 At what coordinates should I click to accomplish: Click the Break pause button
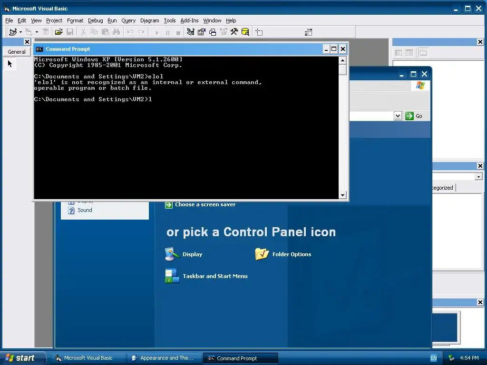pyautogui.click(x=168, y=33)
